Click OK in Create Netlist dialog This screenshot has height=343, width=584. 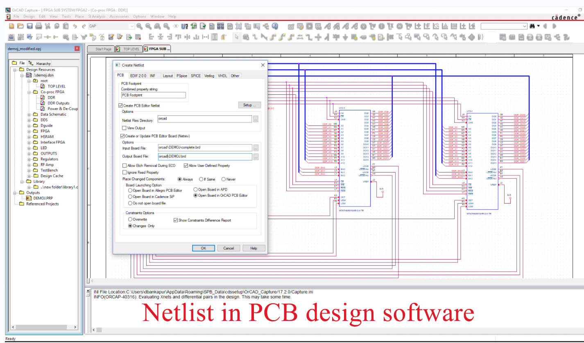coord(204,248)
